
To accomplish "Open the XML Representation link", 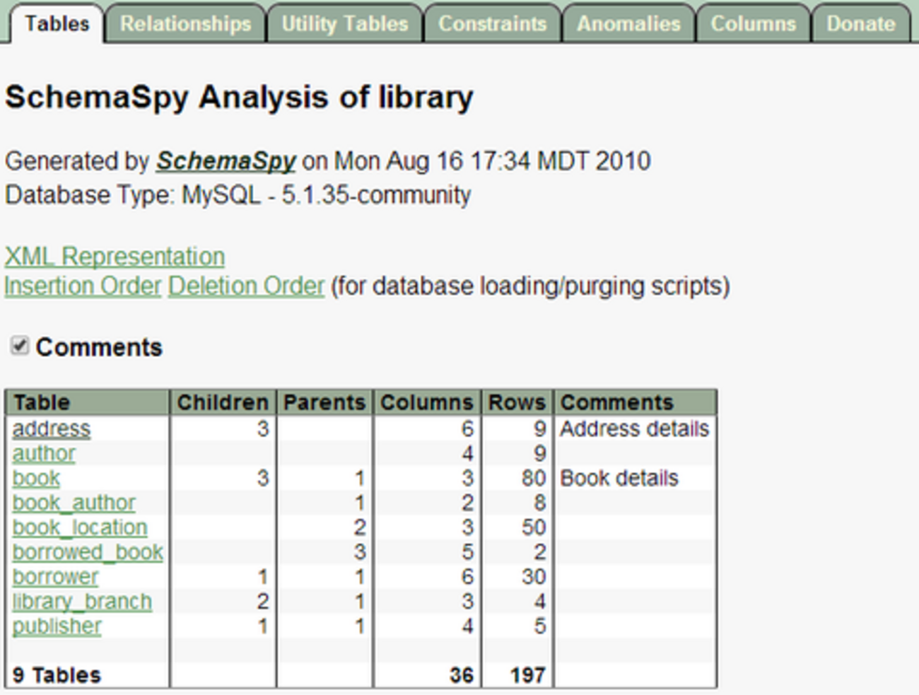I will (x=115, y=256).
